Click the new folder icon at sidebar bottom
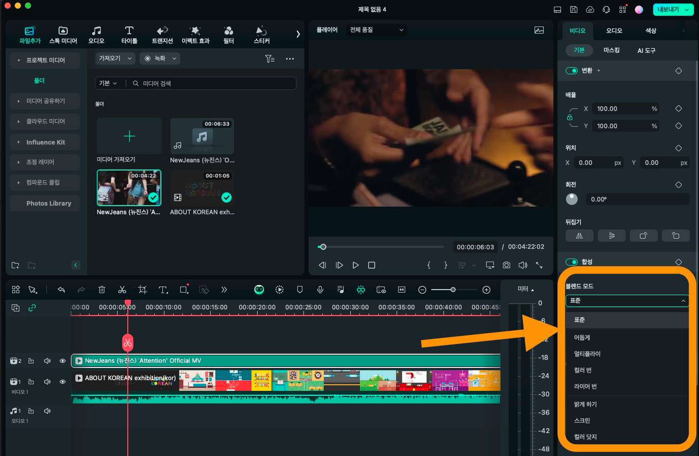 click(x=15, y=265)
